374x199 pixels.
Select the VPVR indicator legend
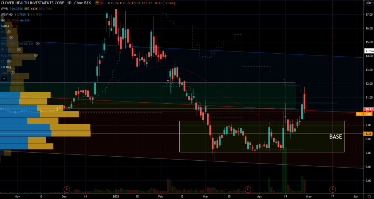point(5,9)
